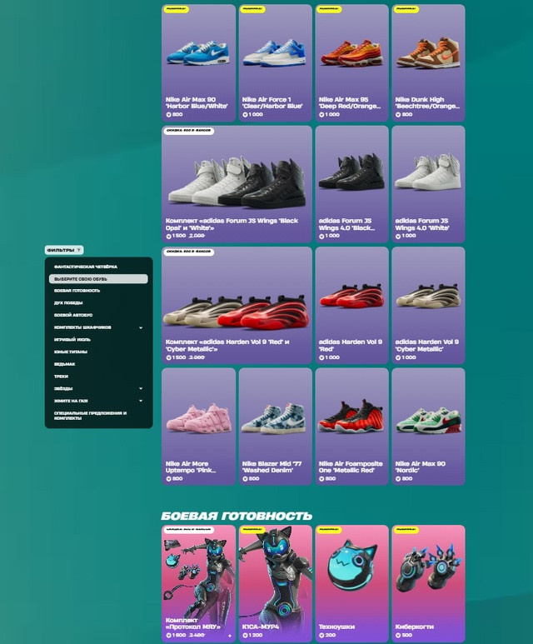Image resolution: width=533 pixels, height=644 pixels.
Task: Select filter Жмите на газ!
Action: pos(71,401)
